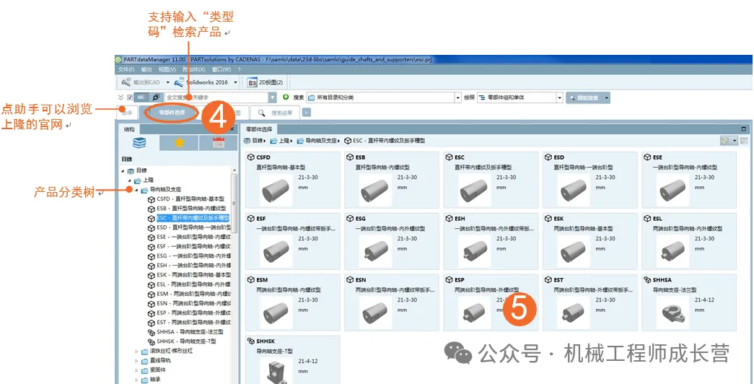Toggle the magnifier search mode button
The height and width of the screenshot is (384, 754).
(157, 97)
